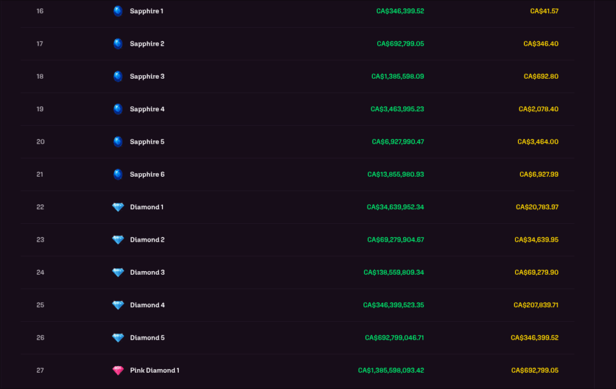Click the Pink Diamond 1 gem icon
Viewport: 616px width, 389px height.
[118, 370]
